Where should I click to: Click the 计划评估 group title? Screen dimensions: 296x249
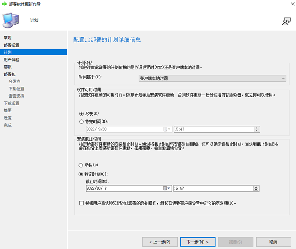[x=85, y=63]
